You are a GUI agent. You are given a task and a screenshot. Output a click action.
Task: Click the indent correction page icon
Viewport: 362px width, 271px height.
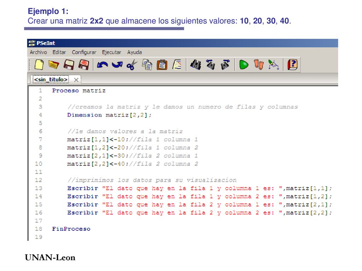[177, 65]
